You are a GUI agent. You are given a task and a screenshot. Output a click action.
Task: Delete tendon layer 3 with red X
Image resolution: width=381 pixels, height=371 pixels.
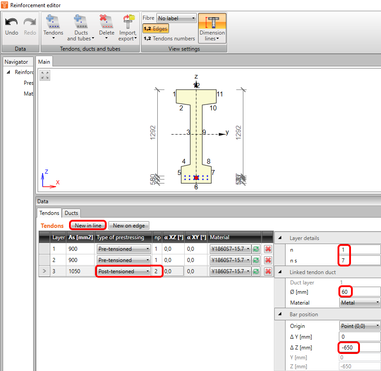click(268, 271)
